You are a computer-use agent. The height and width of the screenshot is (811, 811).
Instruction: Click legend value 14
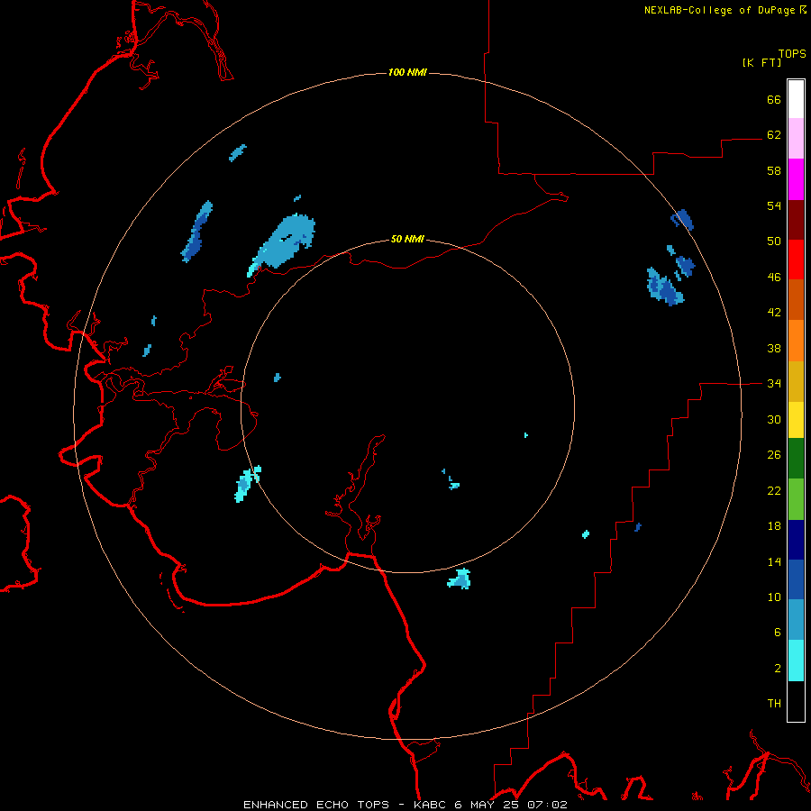click(x=774, y=561)
